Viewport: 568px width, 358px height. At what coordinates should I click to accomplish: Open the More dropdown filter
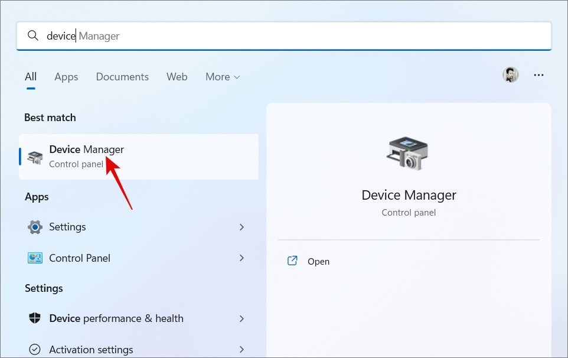[223, 77]
